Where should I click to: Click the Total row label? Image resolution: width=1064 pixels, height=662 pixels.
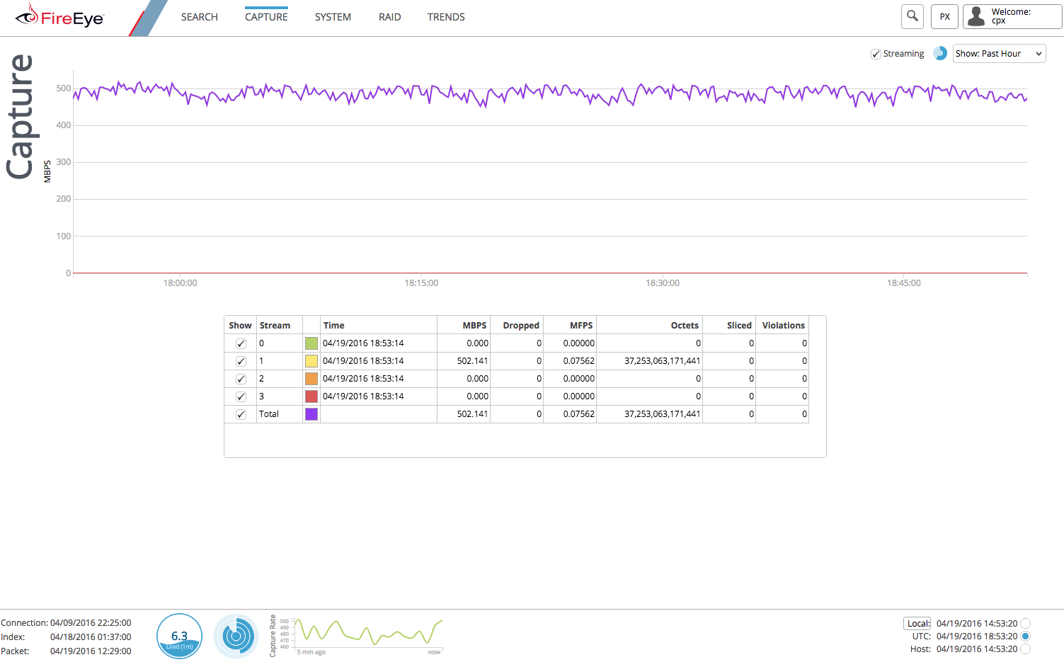click(x=269, y=414)
